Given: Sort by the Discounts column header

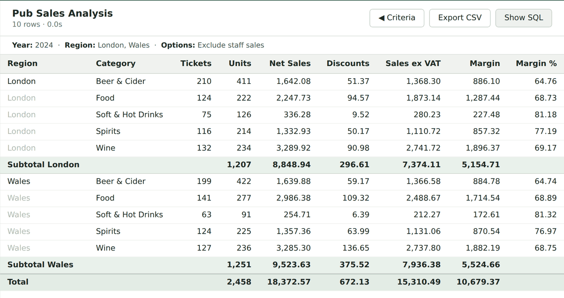Looking at the screenshot, I should click(348, 63).
